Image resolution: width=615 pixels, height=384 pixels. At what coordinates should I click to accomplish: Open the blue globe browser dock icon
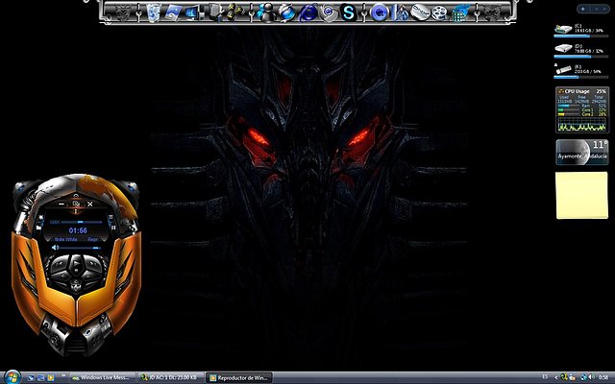click(x=287, y=12)
